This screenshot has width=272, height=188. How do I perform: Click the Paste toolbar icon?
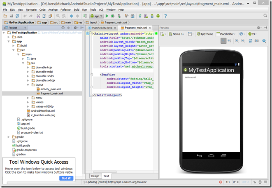[x=51, y=16]
